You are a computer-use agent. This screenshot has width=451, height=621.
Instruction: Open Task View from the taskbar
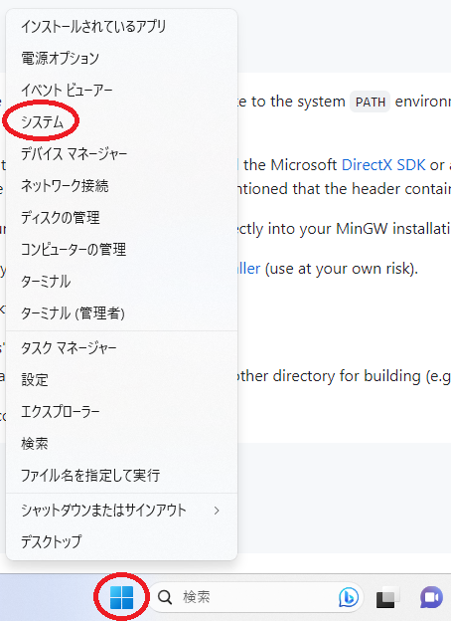pos(387,597)
